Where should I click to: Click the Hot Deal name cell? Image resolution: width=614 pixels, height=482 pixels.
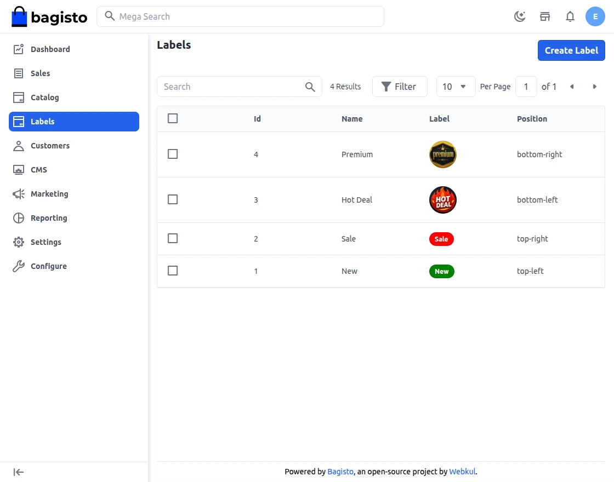(x=357, y=199)
